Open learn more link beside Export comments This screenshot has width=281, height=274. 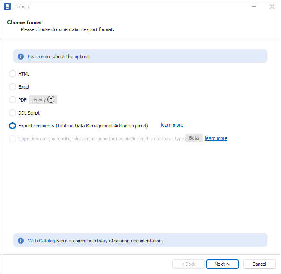click(x=172, y=125)
